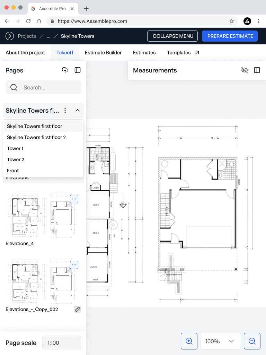Open the Estimate Builder tab
Image resolution: width=266 pixels, height=355 pixels.
pyautogui.click(x=103, y=53)
